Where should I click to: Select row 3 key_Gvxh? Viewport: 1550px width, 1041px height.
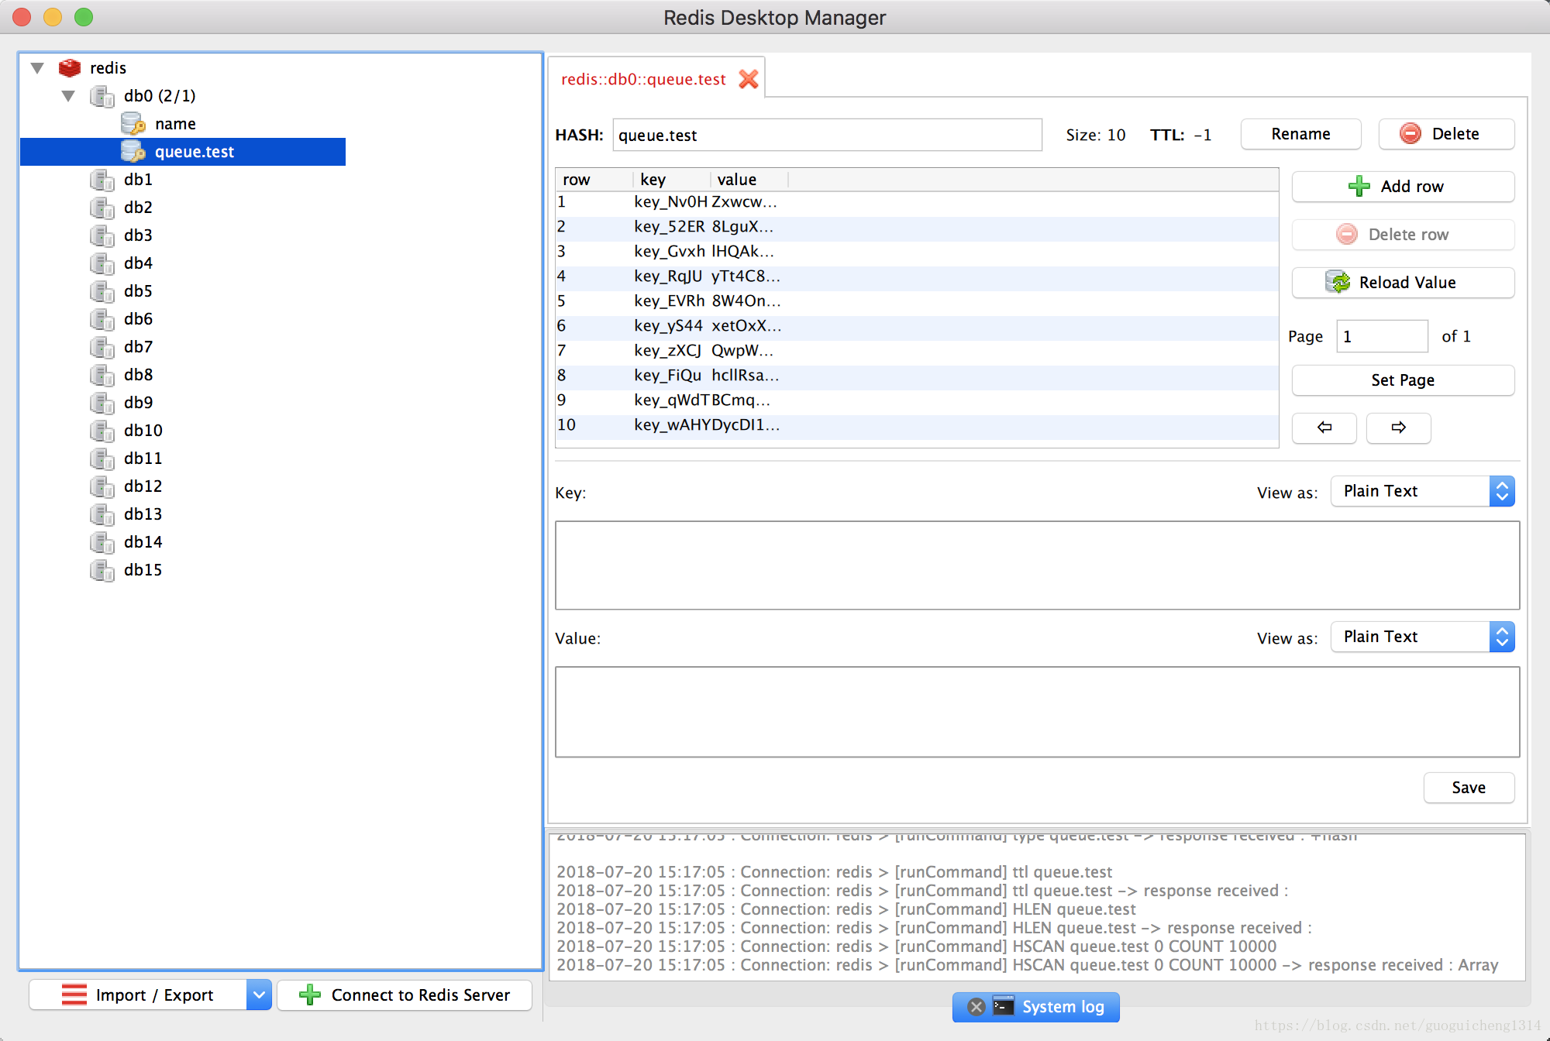click(x=917, y=252)
